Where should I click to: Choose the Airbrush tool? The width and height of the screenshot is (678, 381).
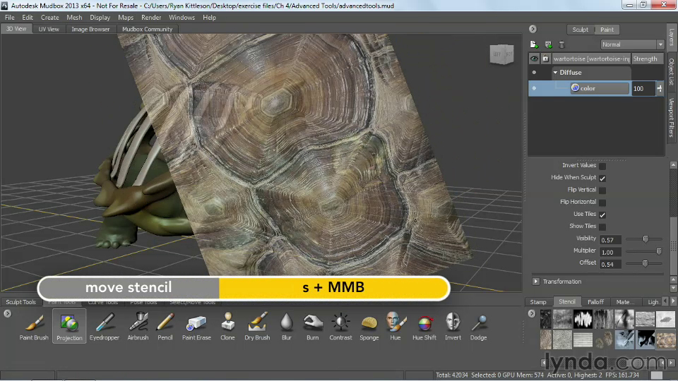[x=138, y=325]
